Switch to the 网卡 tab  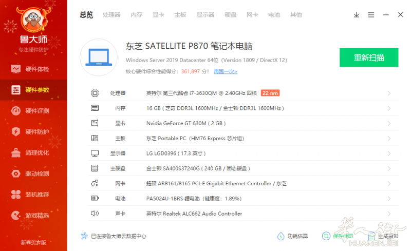pyautogui.click(x=252, y=15)
